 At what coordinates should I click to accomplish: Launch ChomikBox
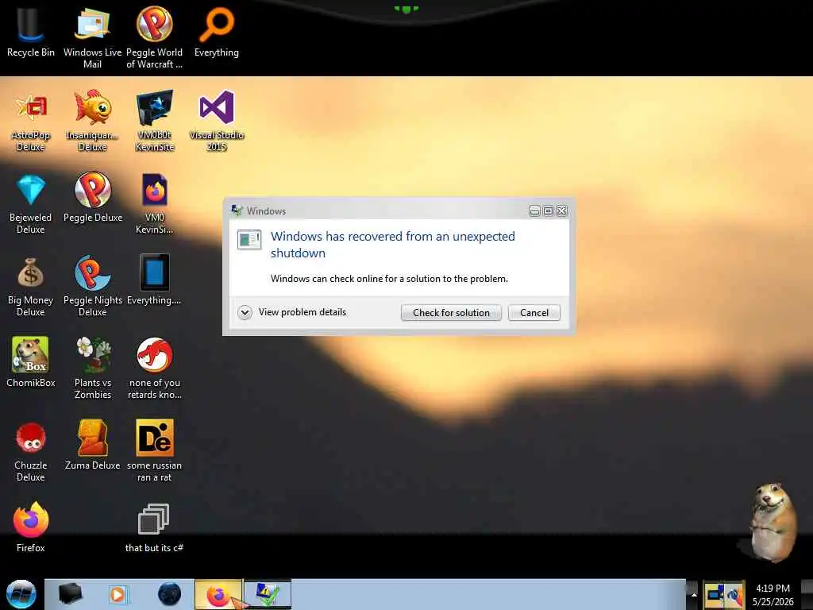click(31, 362)
